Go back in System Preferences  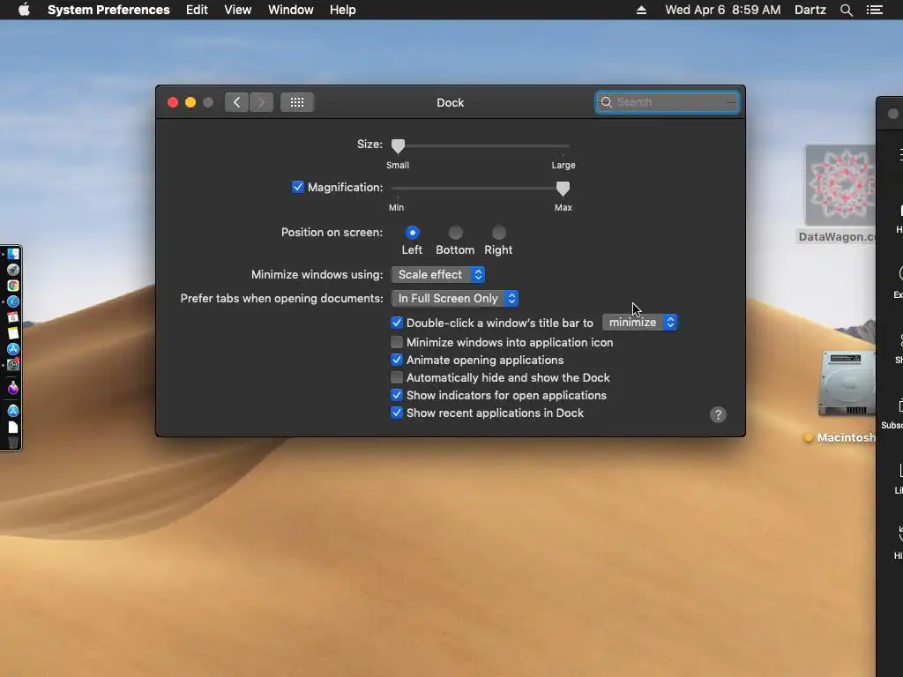click(x=236, y=102)
